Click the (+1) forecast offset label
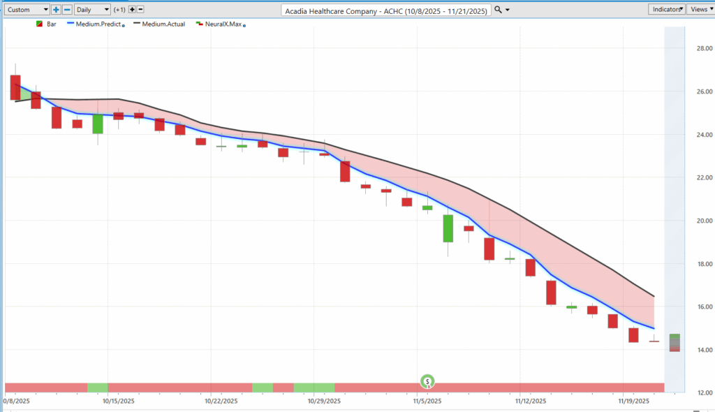This screenshot has height=412, width=715. (x=119, y=10)
